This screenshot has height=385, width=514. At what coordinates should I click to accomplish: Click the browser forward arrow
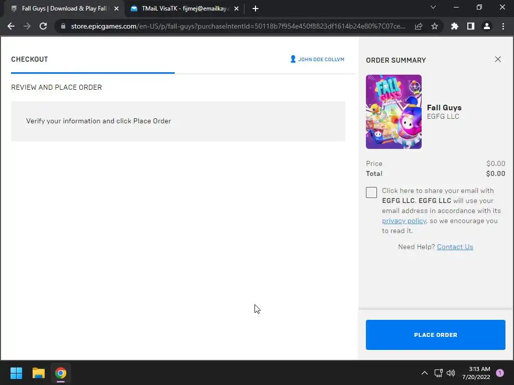pos(27,26)
